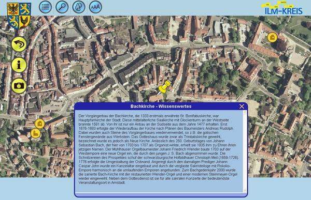The width and height of the screenshot is (311, 200).
Task: Select building marker in the top-right map area
Action: (272, 37)
